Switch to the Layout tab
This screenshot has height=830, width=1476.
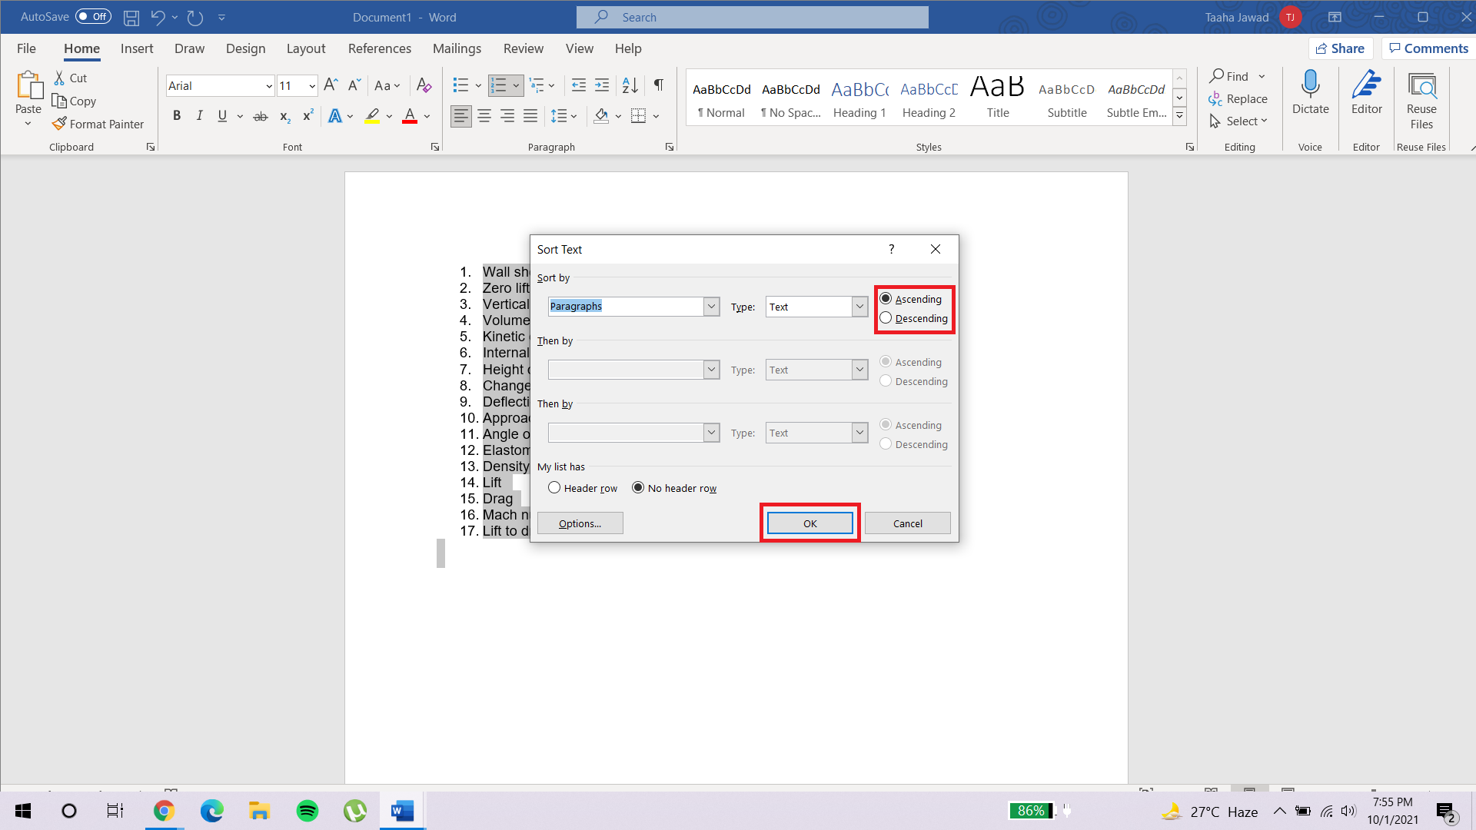click(306, 48)
